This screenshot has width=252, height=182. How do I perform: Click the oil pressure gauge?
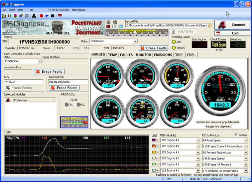(x=142, y=75)
